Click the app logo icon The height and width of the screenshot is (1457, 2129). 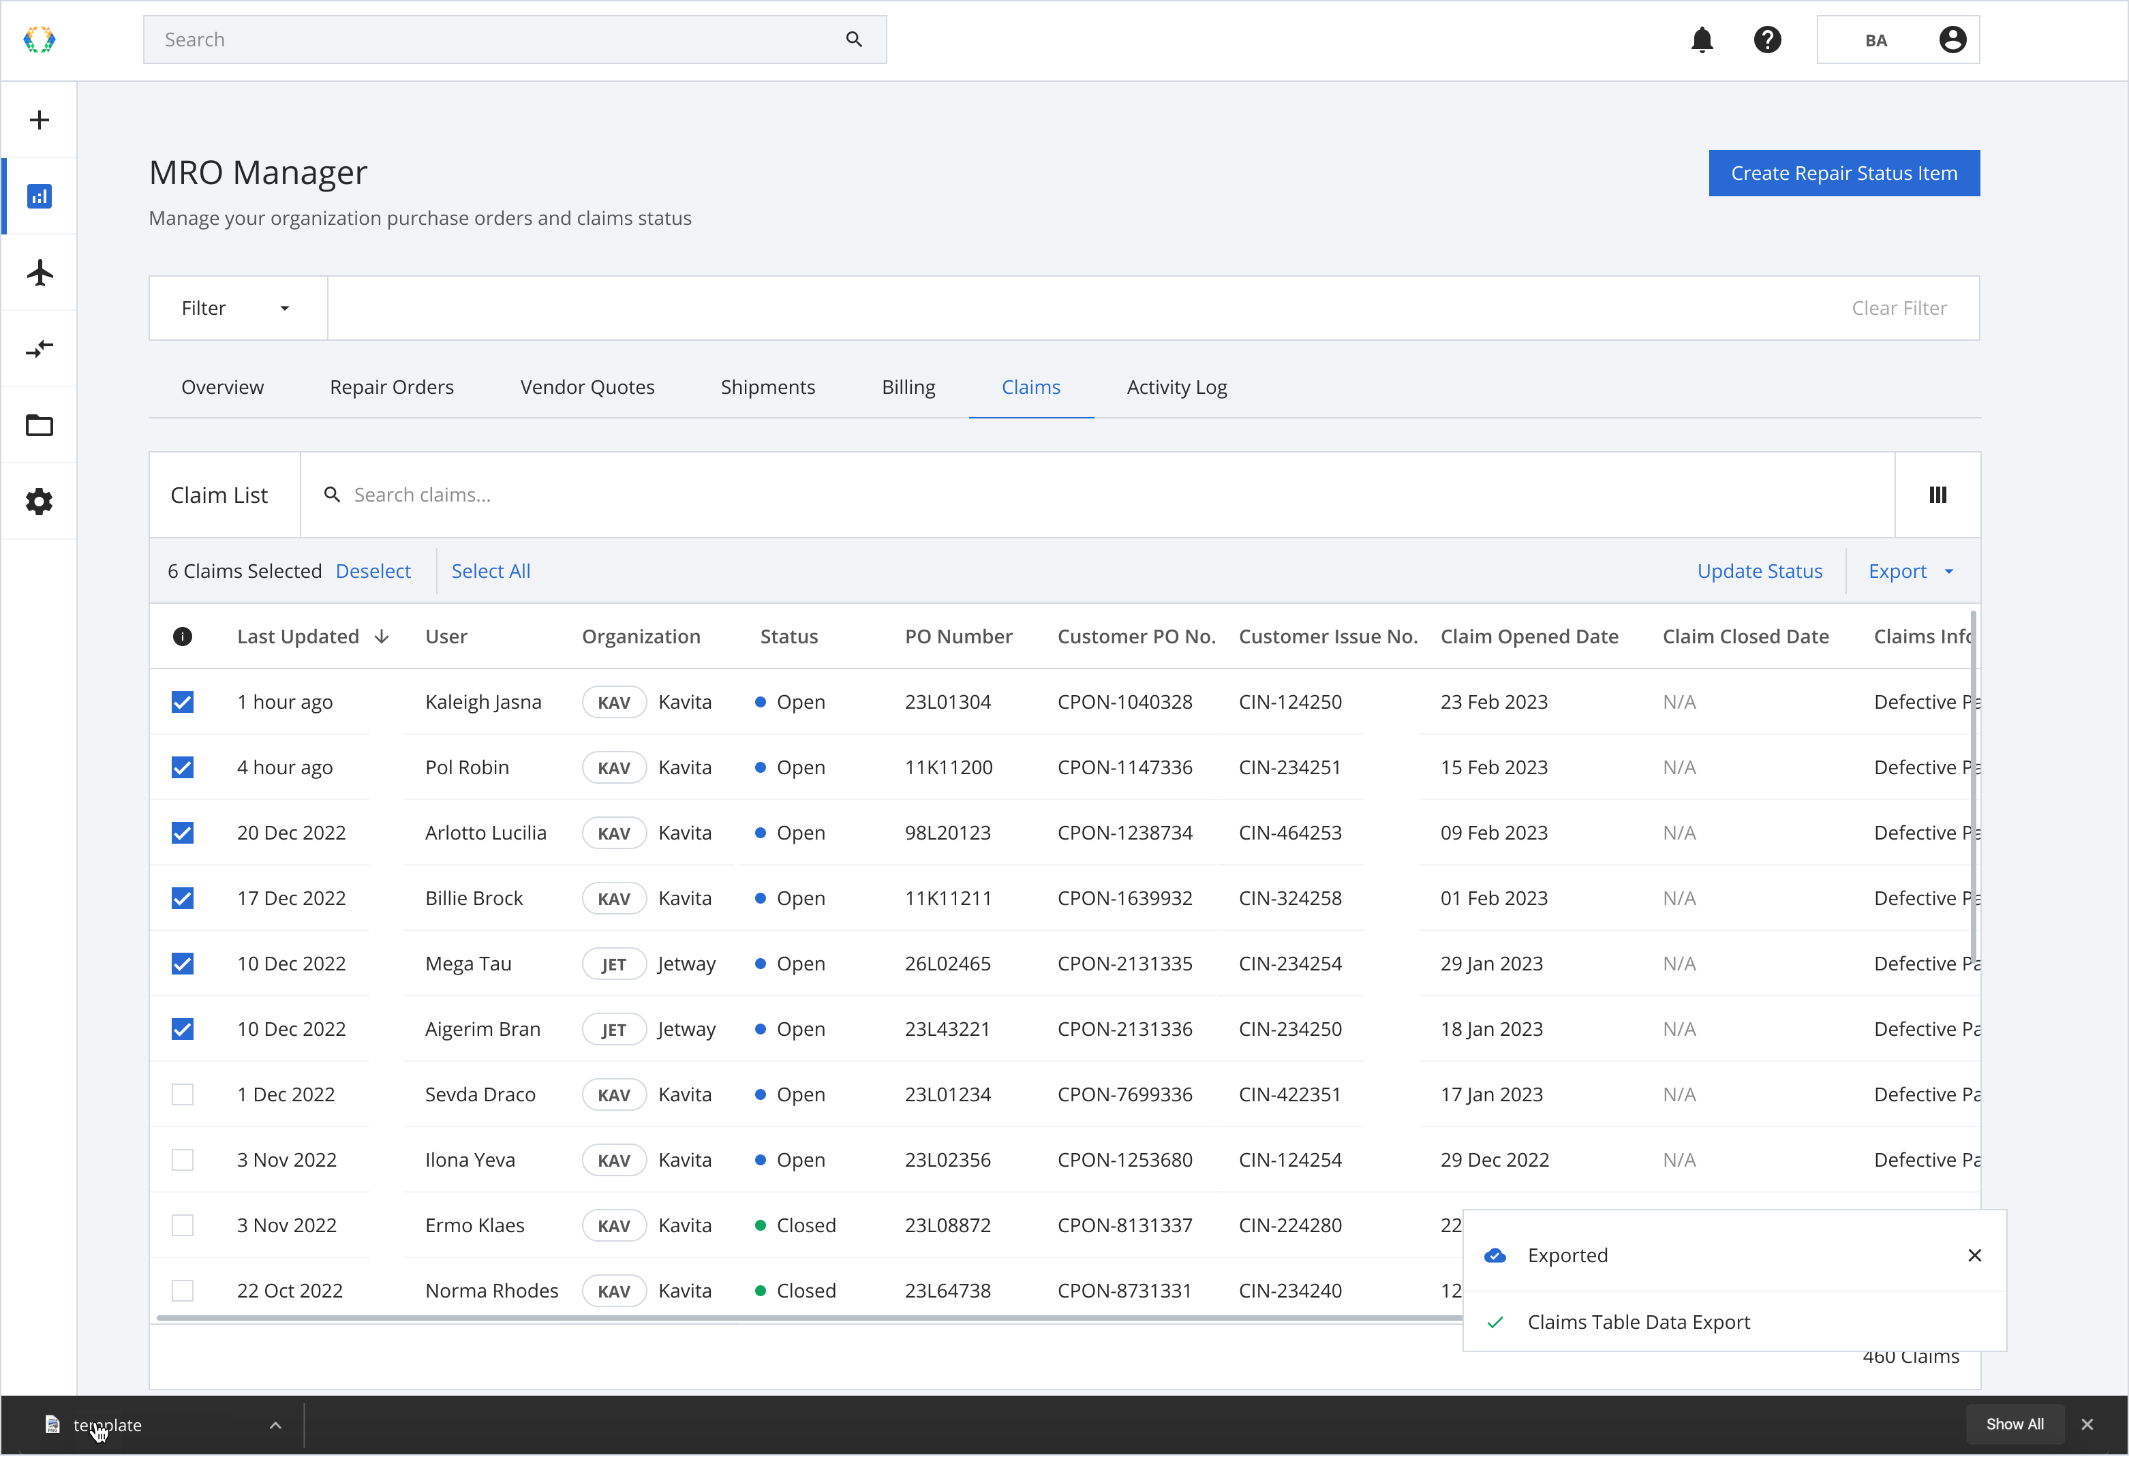point(40,40)
